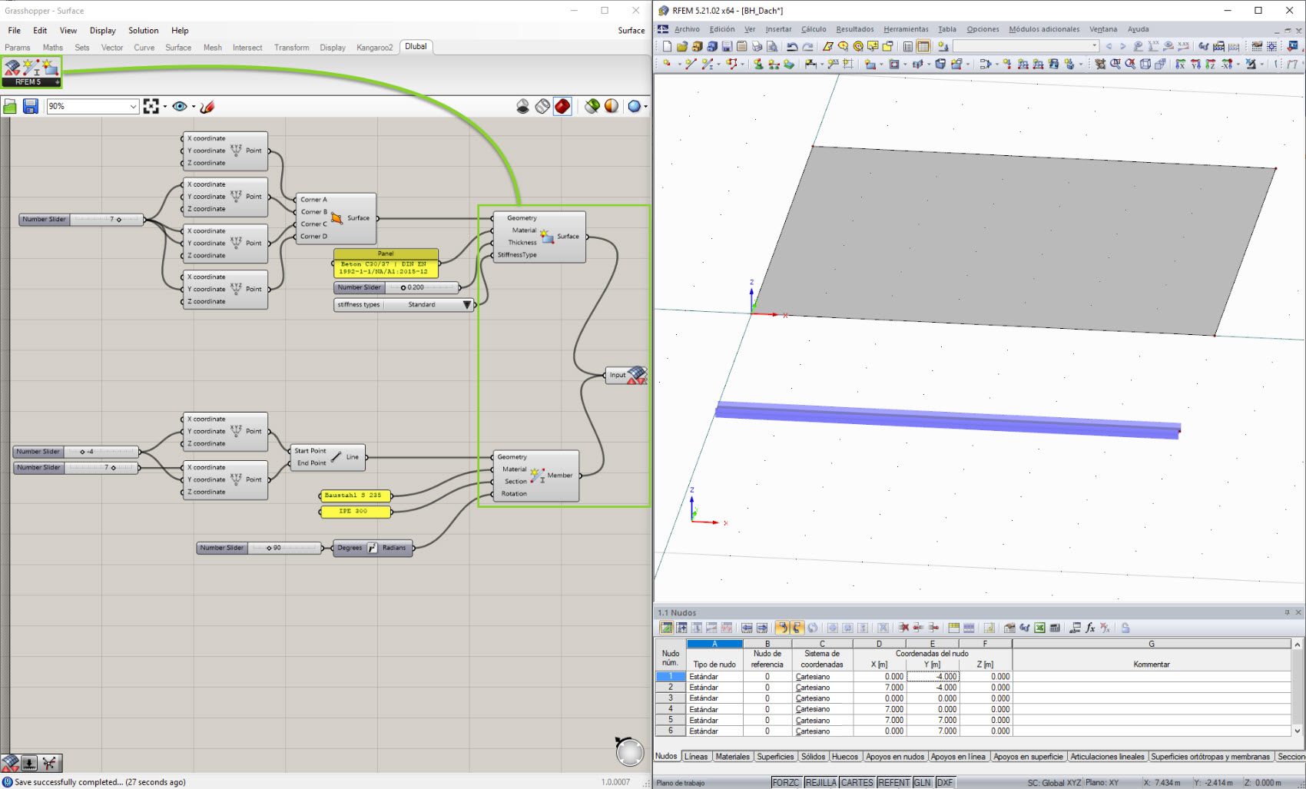This screenshot has height=789, width=1306.
Task: Select the shaded display mode icon in Grasshopper canvas toolbar
Action: tap(563, 106)
